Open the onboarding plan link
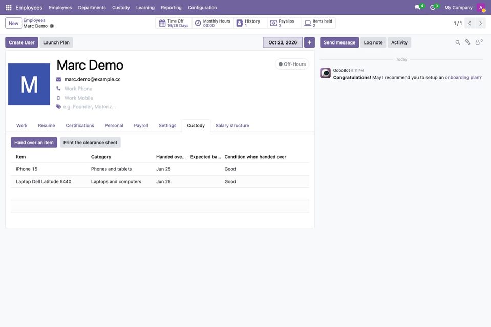The image size is (491, 327). (463, 78)
